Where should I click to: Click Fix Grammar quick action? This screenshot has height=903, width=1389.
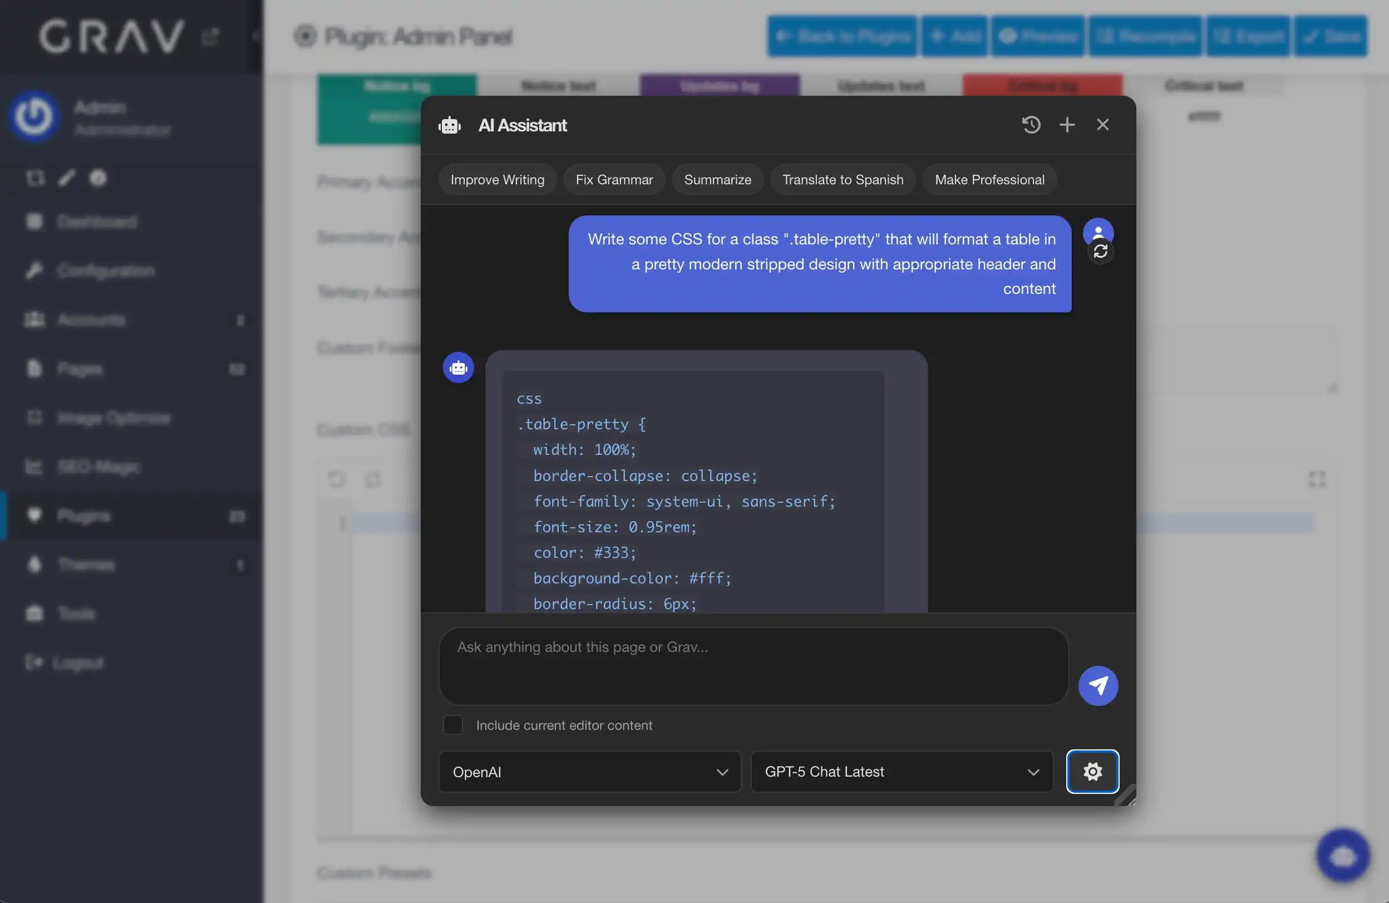614,180
